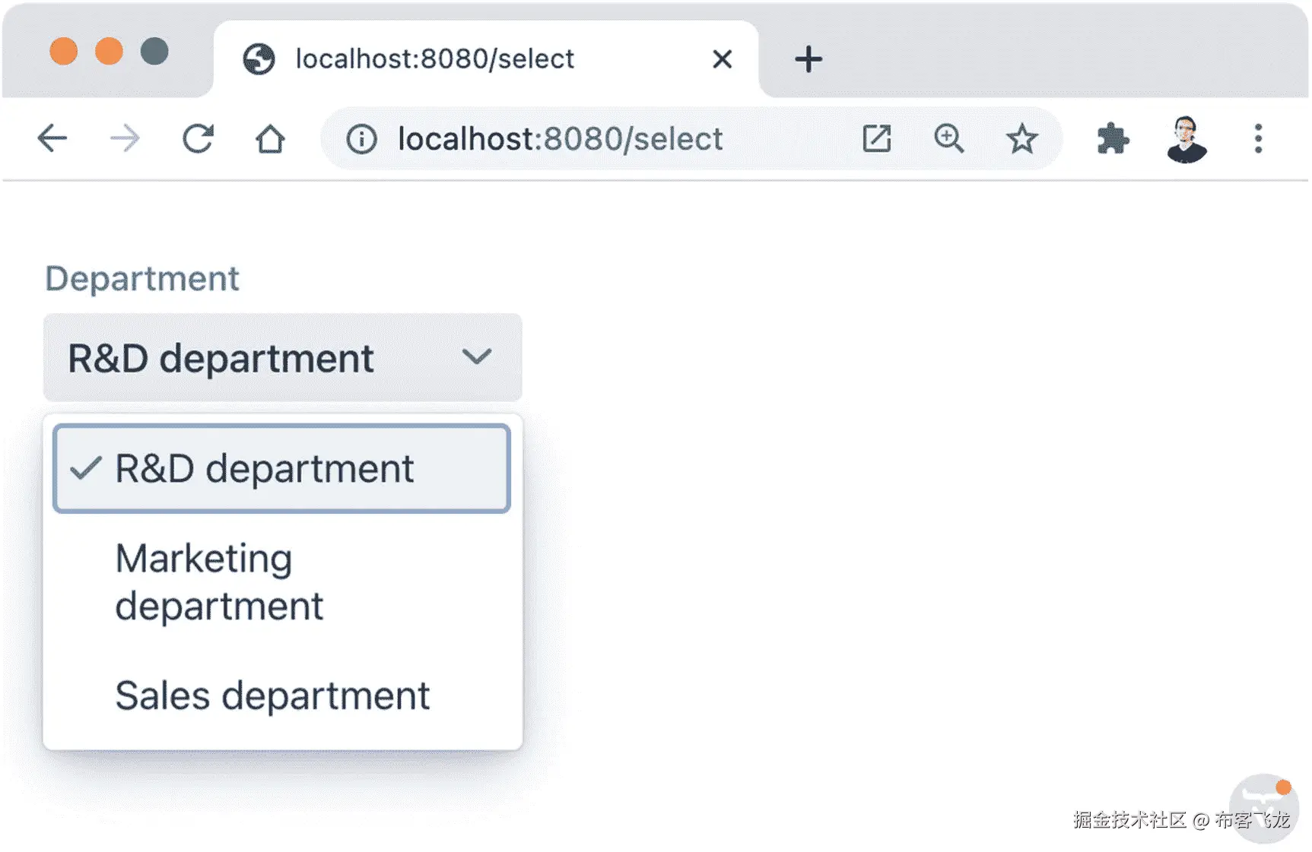Screen dimensions: 1312x852
Task: Collapse the Department dropdown via chevron
Action: click(477, 356)
